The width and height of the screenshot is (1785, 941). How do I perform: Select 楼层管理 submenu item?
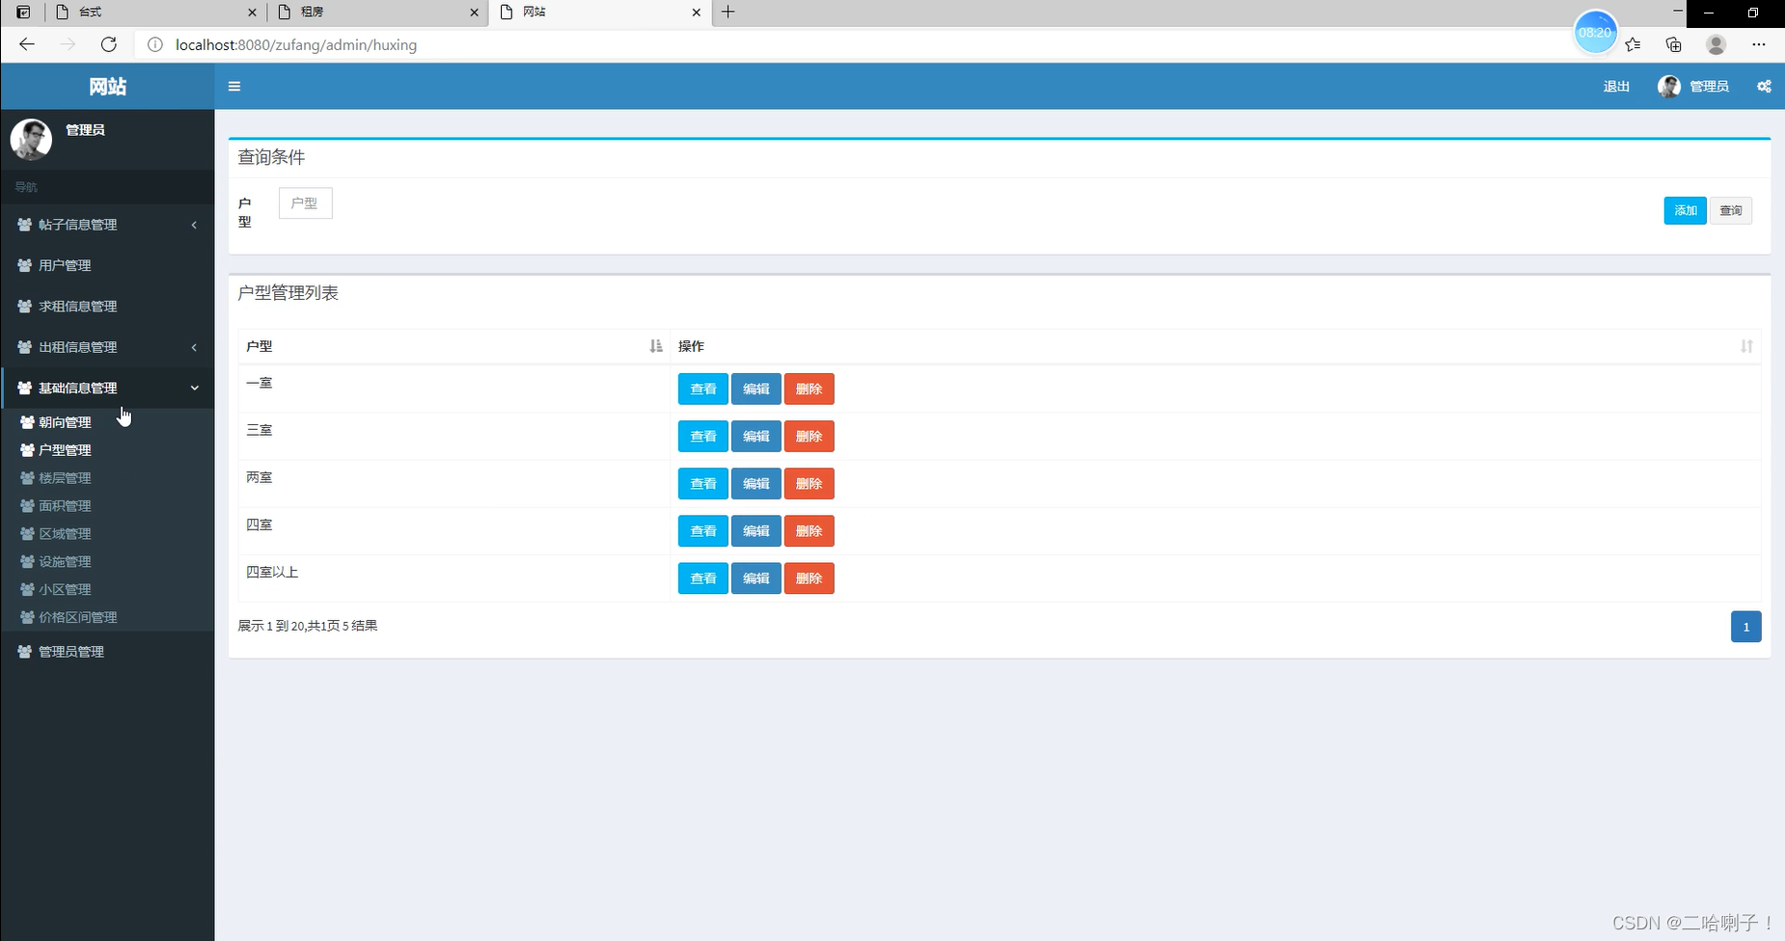pos(107,478)
